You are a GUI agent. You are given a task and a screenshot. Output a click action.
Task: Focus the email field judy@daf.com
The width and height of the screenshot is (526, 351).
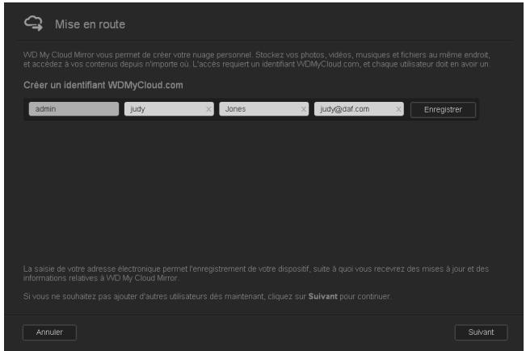click(x=359, y=109)
